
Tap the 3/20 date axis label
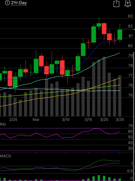(104, 120)
